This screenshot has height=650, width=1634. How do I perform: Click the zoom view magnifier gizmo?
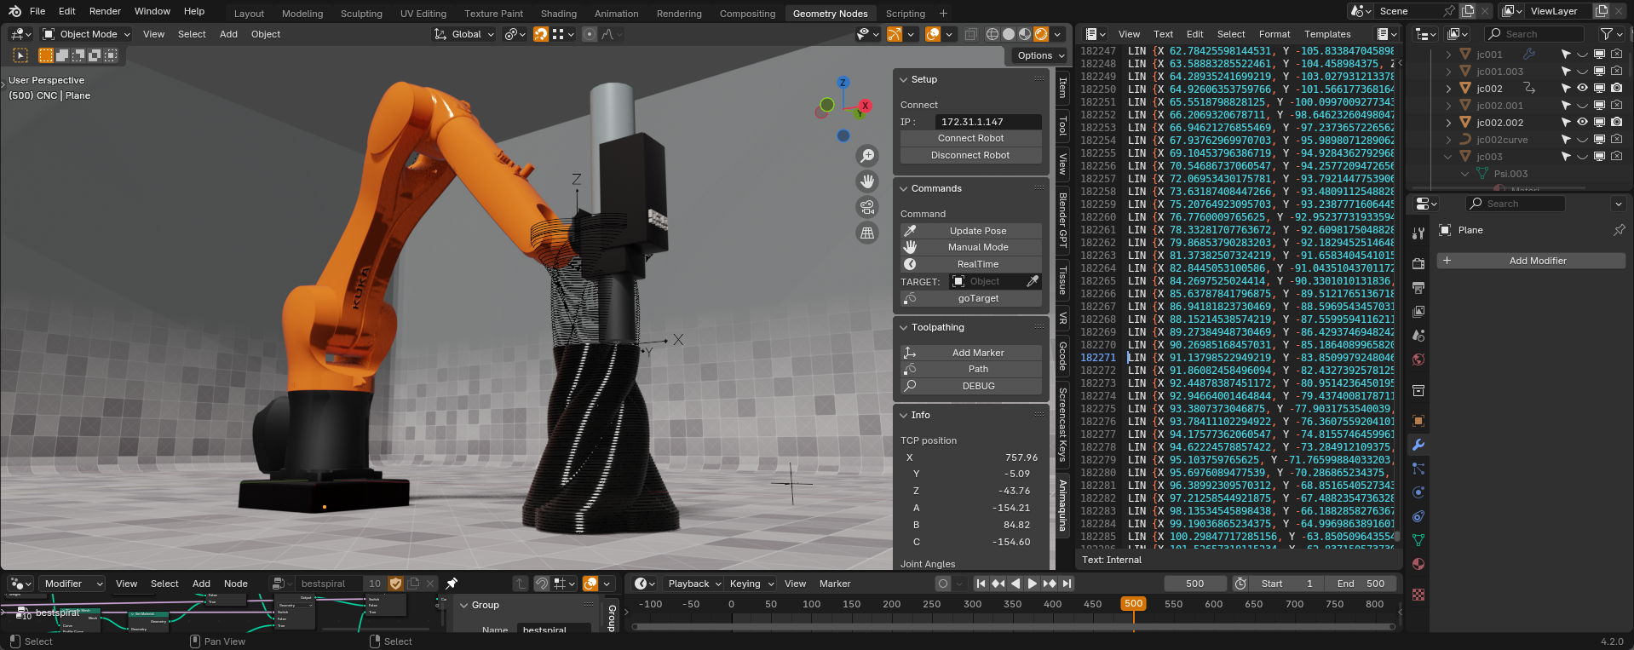click(x=867, y=156)
